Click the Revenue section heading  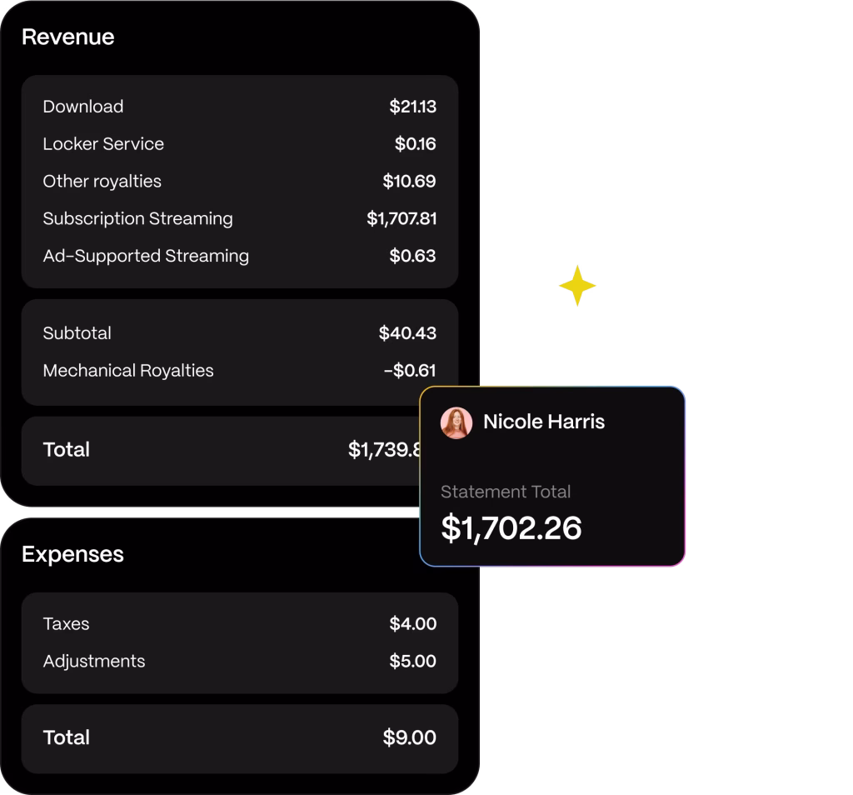pyautogui.click(x=68, y=37)
